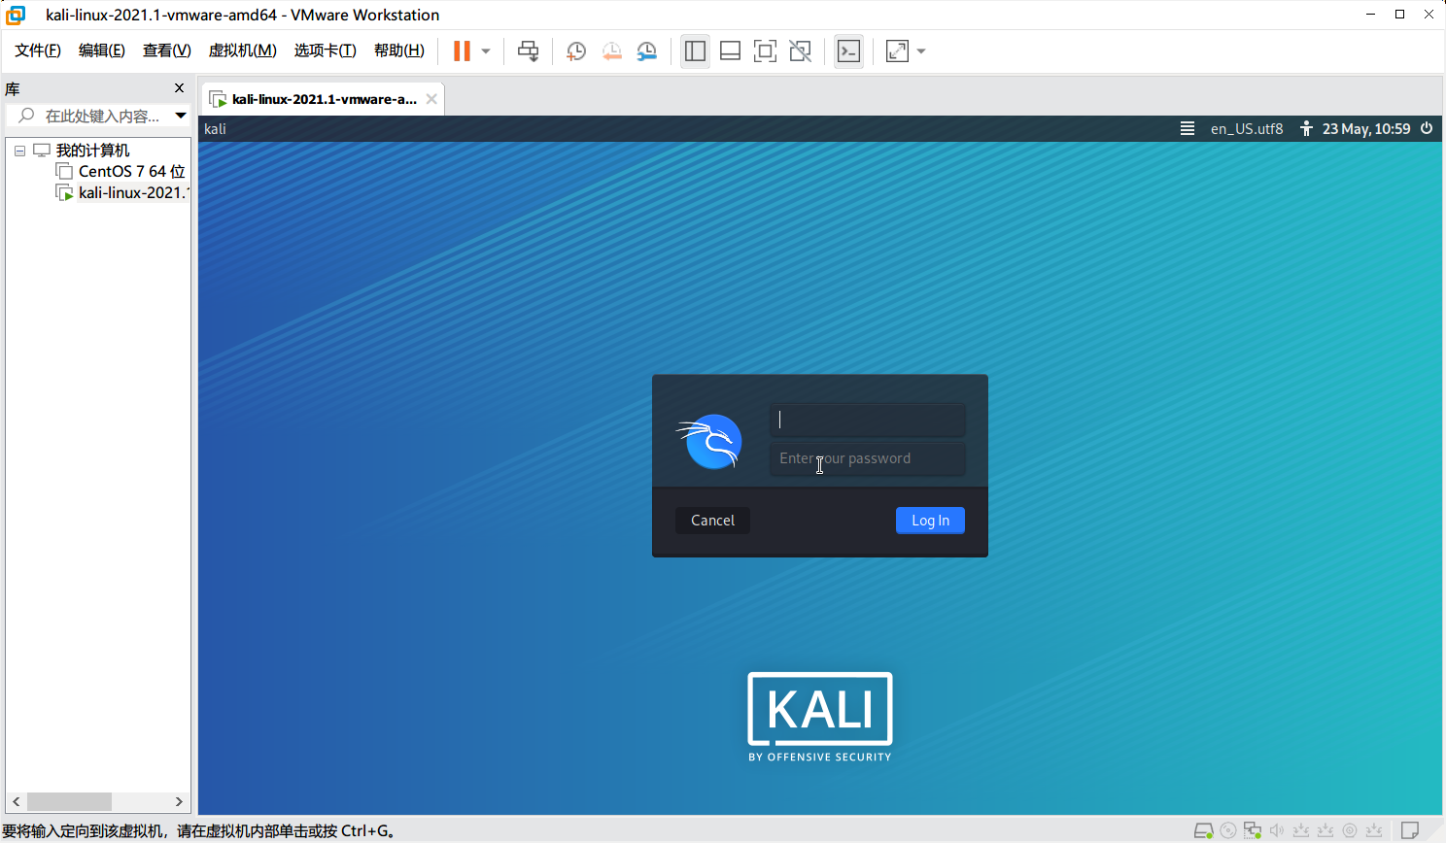Image resolution: width=1446 pixels, height=843 pixels.
Task: Click the kali hostname in the guest panel
Action: (x=215, y=129)
